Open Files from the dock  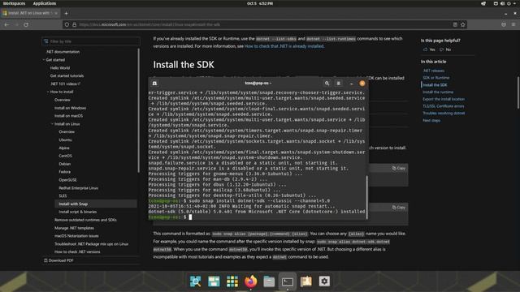pyautogui.click(x=269, y=281)
